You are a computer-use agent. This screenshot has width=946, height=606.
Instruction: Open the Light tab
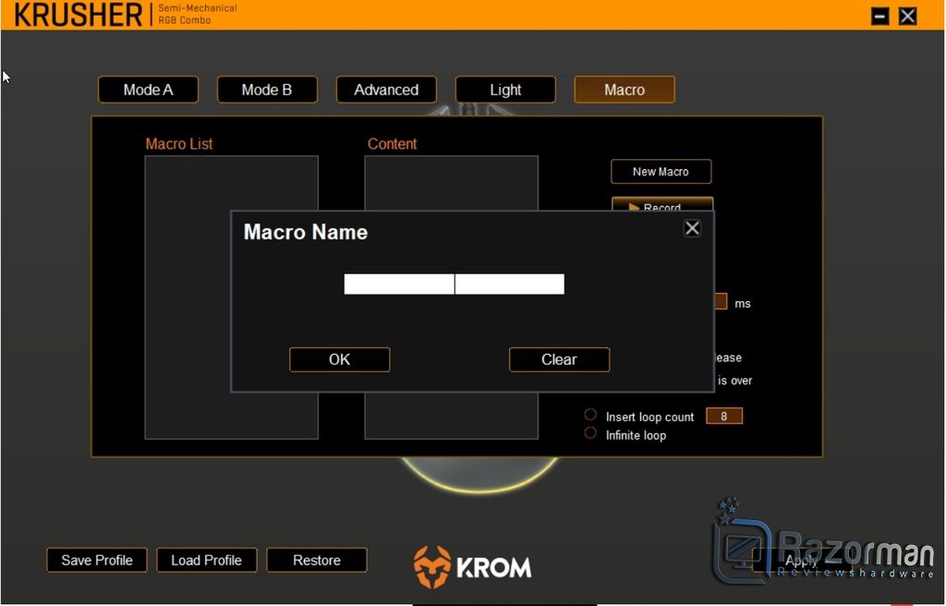[505, 90]
